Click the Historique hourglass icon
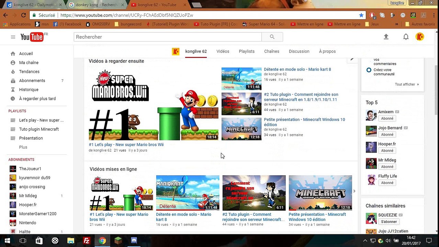439x247 pixels. click(x=13, y=90)
